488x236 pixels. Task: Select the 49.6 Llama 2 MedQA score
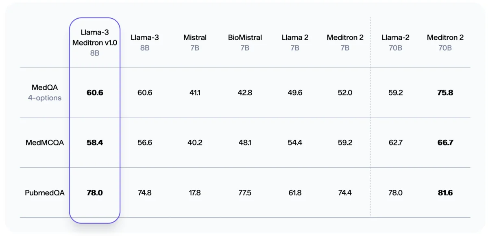[295, 93]
